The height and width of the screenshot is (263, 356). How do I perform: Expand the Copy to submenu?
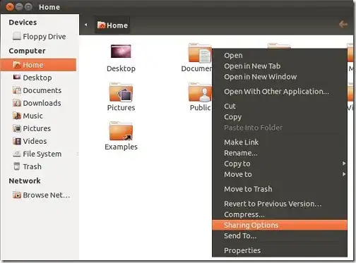click(280, 164)
